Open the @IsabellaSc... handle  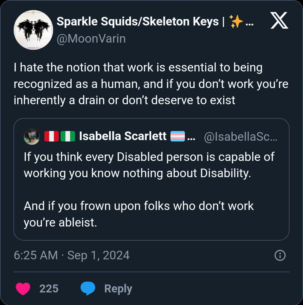point(241,136)
